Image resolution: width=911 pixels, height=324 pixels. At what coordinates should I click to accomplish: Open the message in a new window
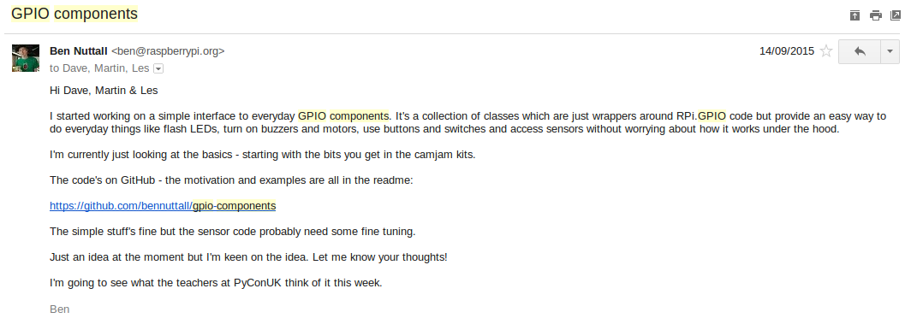(896, 15)
